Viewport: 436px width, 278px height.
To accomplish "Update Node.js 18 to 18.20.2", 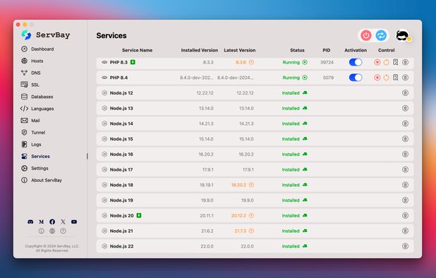I will pyautogui.click(x=251, y=185).
